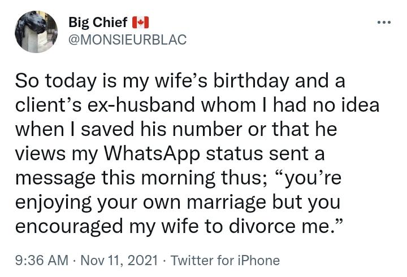Screen dimensions: 407x277
Task: Click the display name Big Chief
Action: [x=98, y=23]
